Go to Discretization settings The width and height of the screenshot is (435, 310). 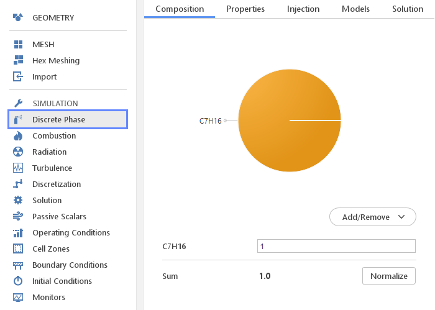point(57,184)
